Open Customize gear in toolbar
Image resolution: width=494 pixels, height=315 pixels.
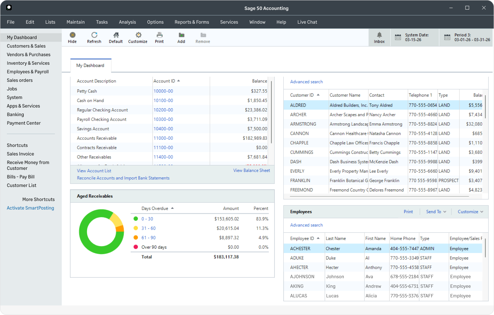(x=138, y=35)
